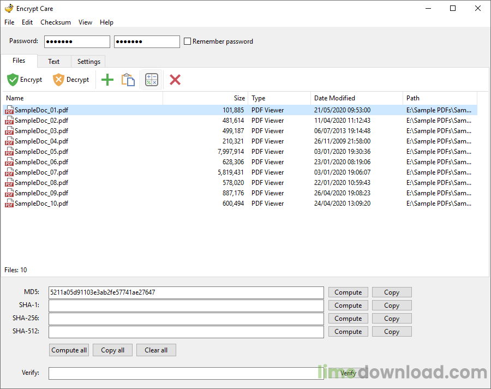Open the checksum calculator toolbar icon
This screenshot has width=491, height=389.
[151, 79]
